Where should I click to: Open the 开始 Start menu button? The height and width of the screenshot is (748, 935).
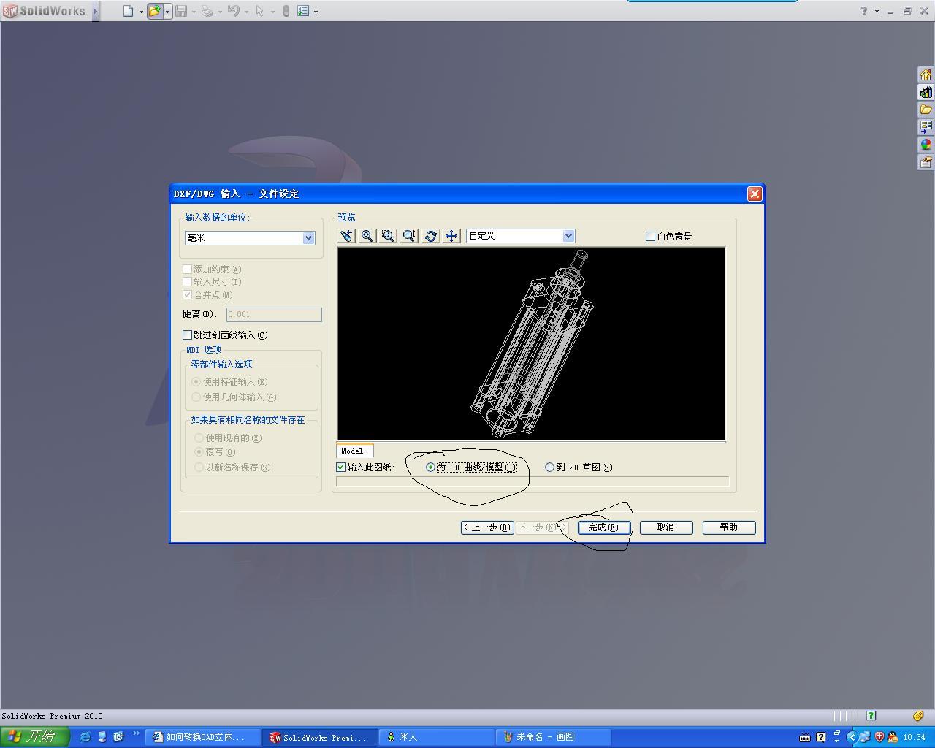point(35,737)
